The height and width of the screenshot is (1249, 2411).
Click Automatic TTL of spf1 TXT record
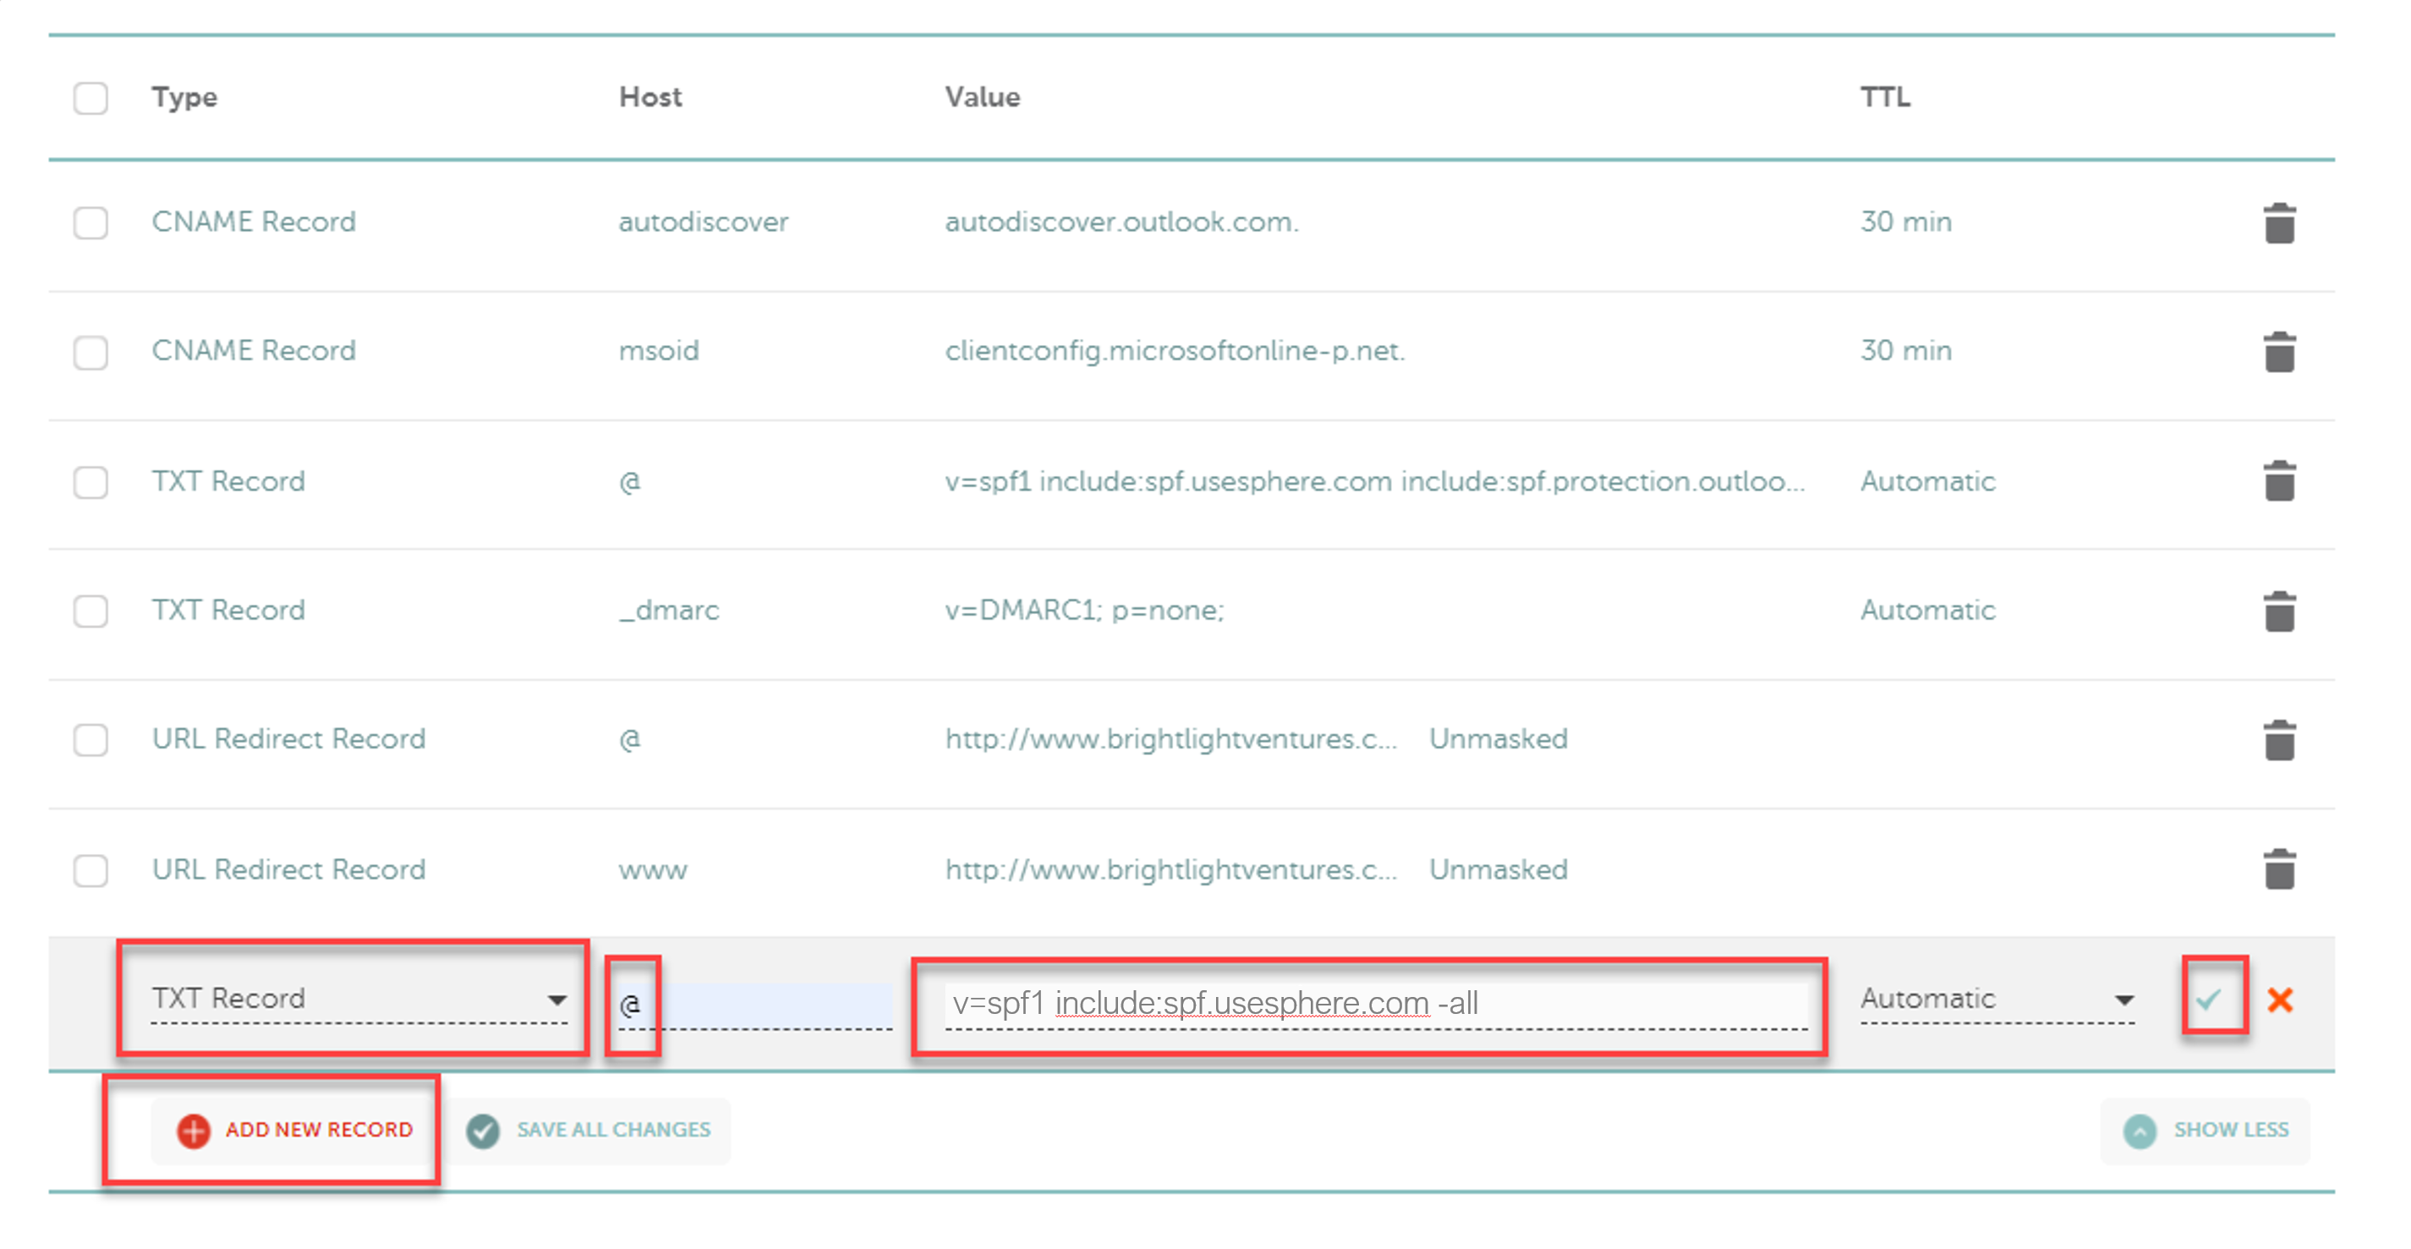pyautogui.click(x=1927, y=481)
